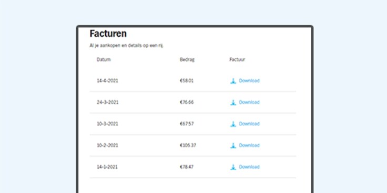Select amount €58.01
387x193 pixels.
[x=187, y=81]
